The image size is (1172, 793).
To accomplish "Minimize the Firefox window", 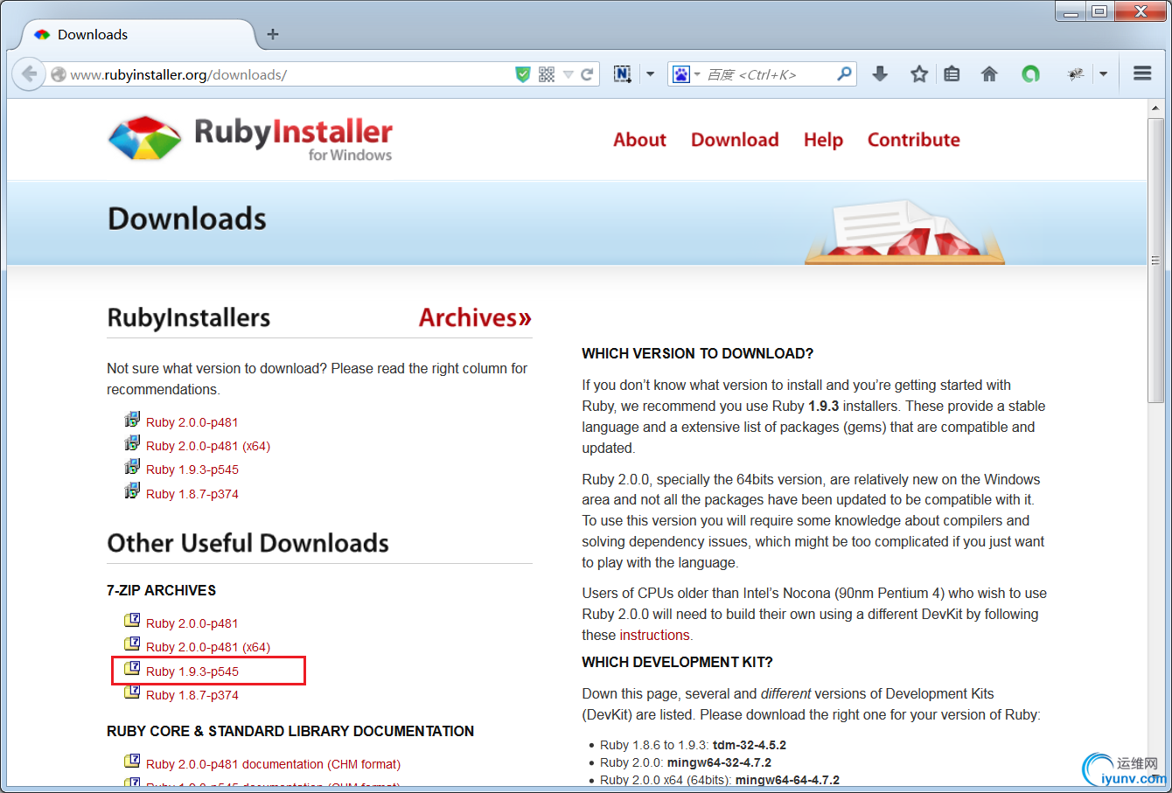I will pyautogui.click(x=1071, y=11).
